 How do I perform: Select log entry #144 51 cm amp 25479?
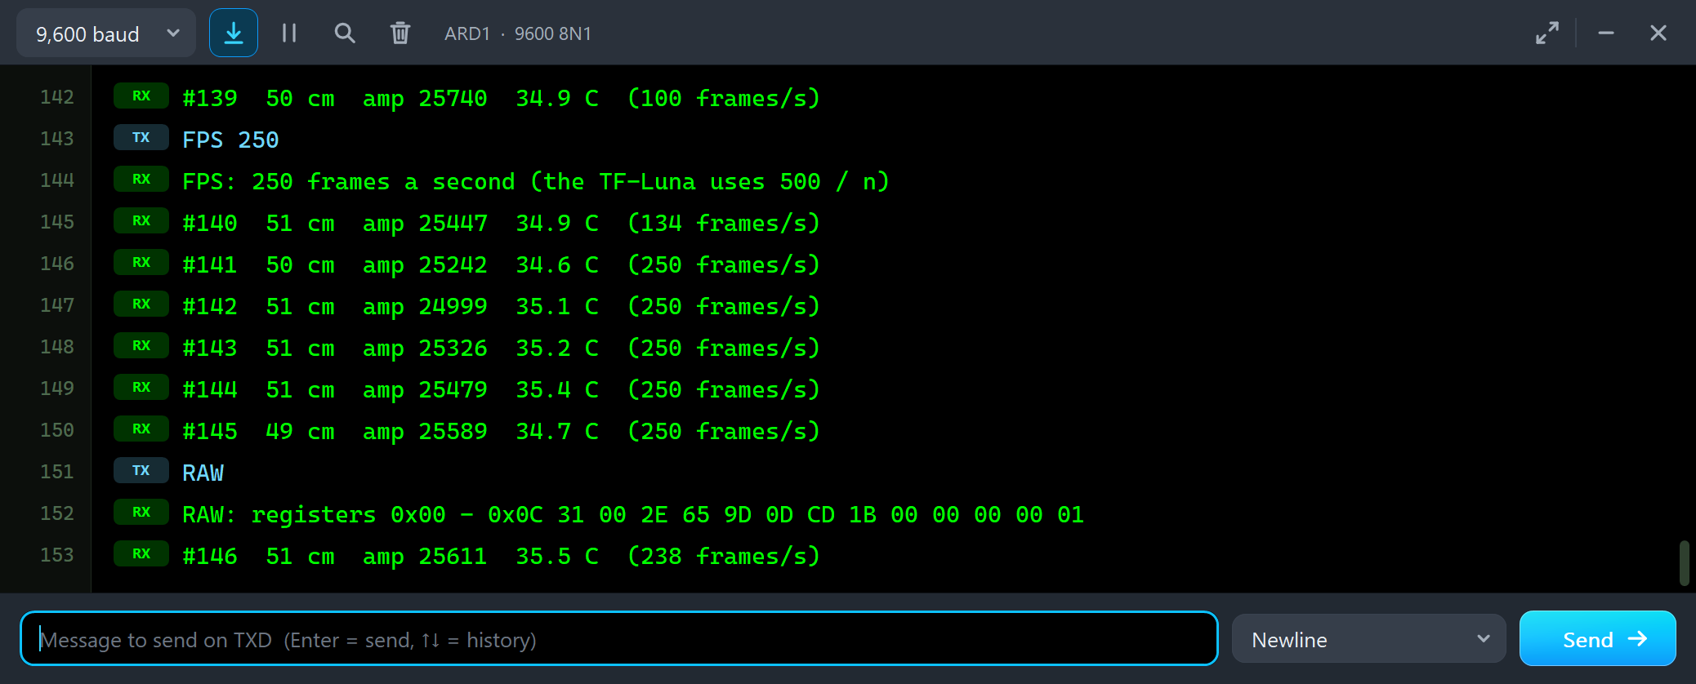point(501,389)
